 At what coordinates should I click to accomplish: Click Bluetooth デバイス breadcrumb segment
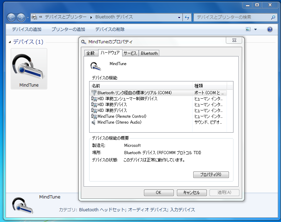tap(114, 17)
